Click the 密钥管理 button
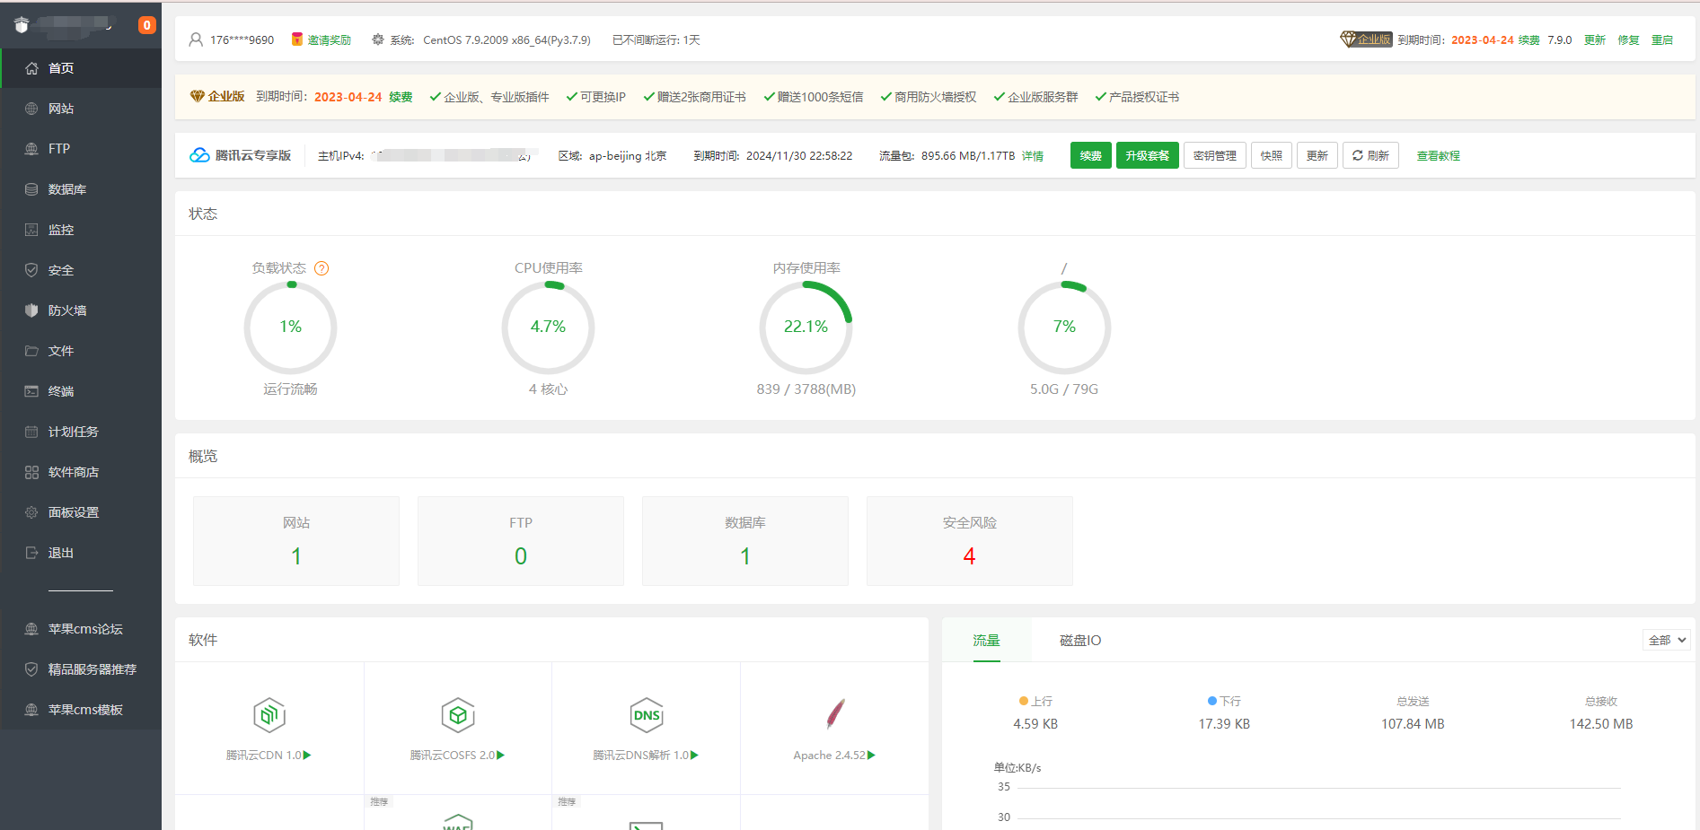This screenshot has height=830, width=1700. pyautogui.click(x=1214, y=155)
